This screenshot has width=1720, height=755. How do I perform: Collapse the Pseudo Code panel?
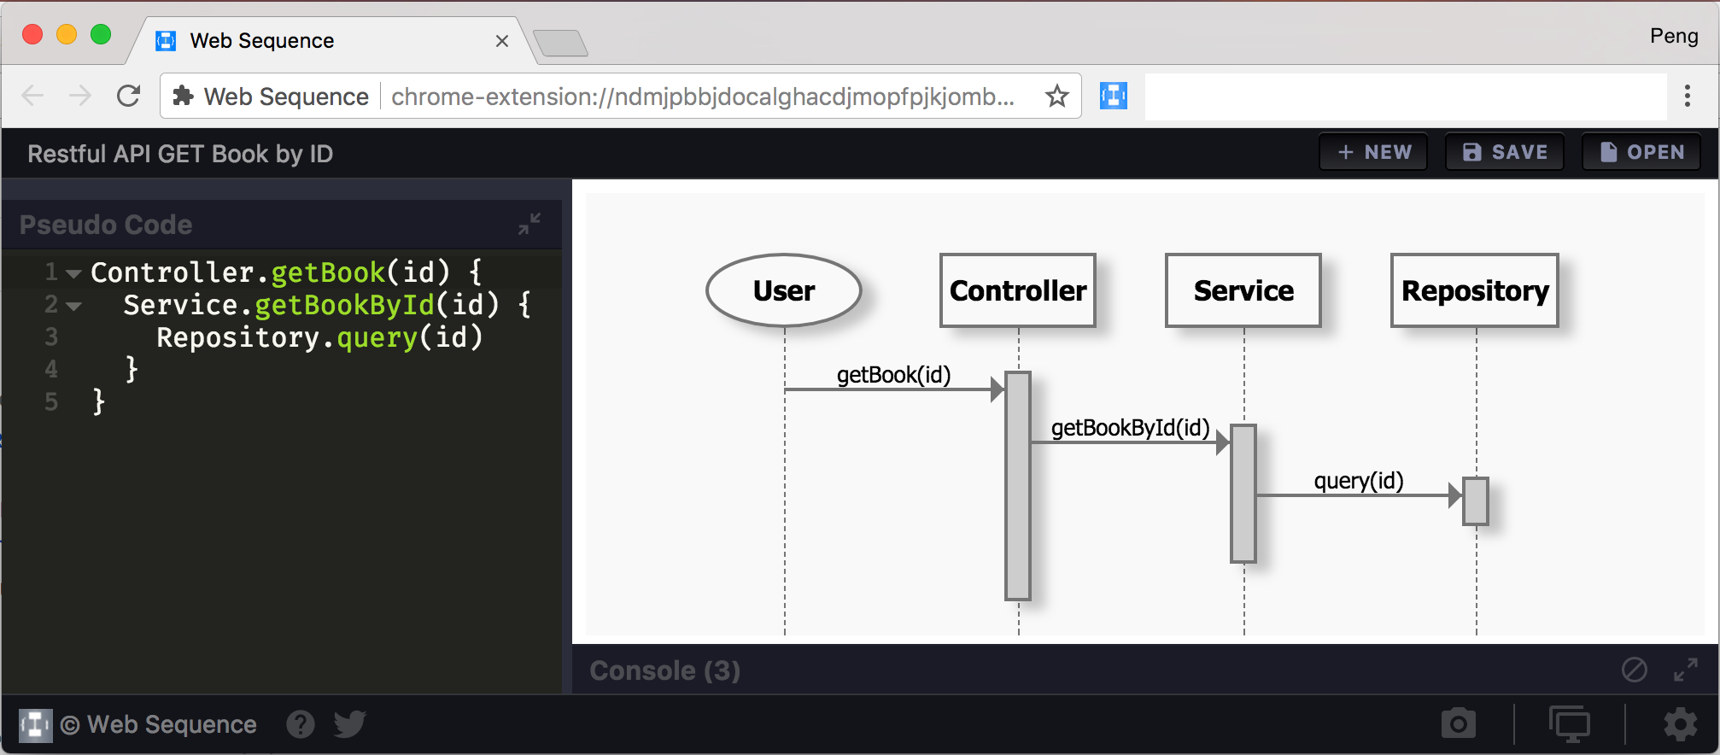(x=529, y=224)
